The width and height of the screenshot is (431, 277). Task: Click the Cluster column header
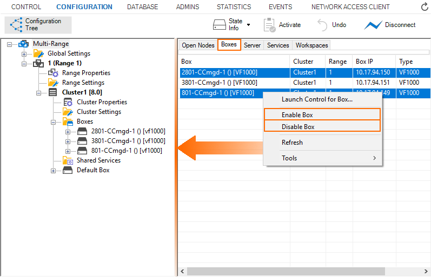click(308, 62)
